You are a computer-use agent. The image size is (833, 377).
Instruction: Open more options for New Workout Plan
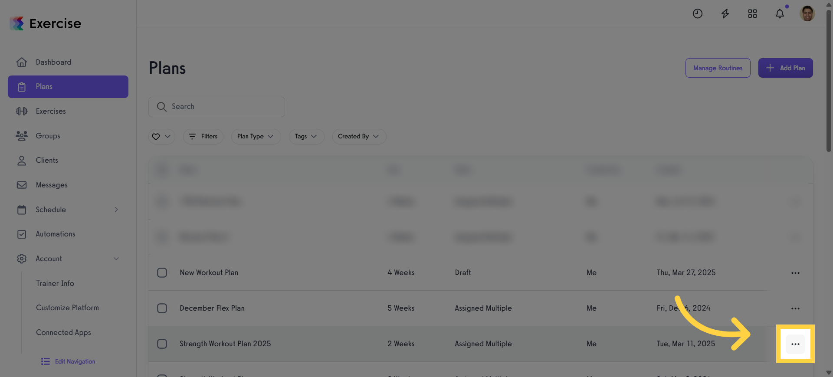click(x=795, y=273)
